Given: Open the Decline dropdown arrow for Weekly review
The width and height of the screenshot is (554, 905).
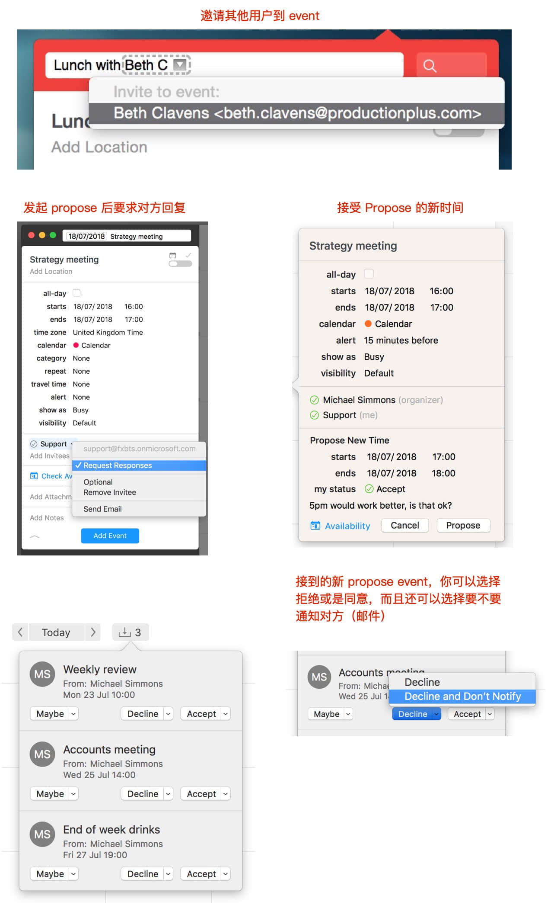Looking at the screenshot, I should pyautogui.click(x=168, y=714).
